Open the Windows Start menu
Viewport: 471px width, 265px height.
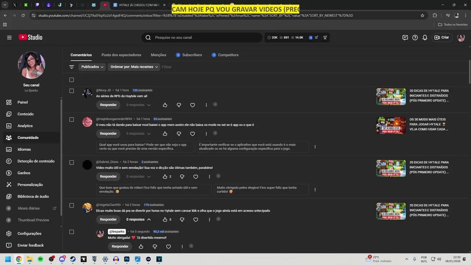tap(8, 259)
